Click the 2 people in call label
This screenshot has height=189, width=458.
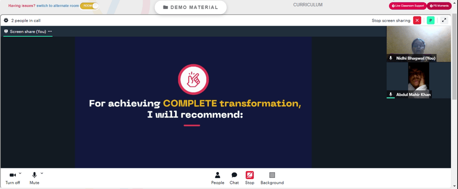tap(26, 21)
